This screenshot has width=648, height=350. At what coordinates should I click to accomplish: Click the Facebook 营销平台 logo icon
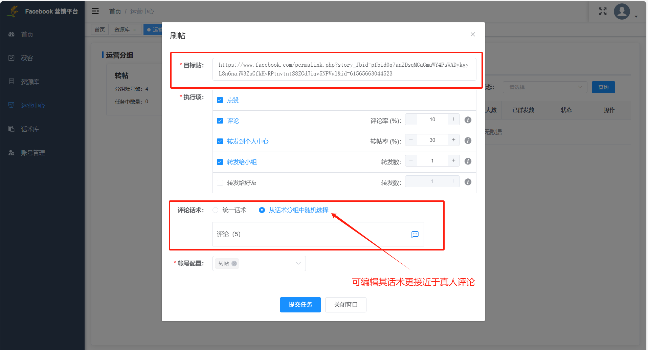(x=14, y=11)
